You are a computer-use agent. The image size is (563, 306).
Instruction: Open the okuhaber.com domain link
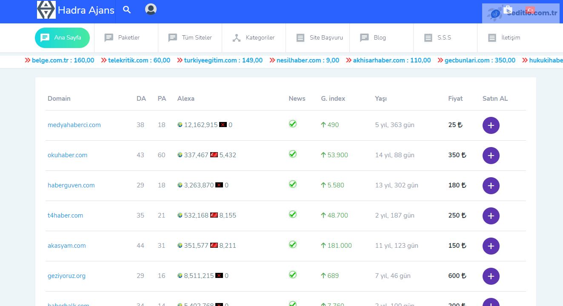click(67, 155)
